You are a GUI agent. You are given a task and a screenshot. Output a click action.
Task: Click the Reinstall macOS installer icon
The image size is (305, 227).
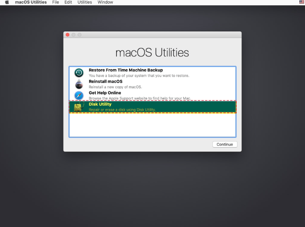click(x=79, y=84)
